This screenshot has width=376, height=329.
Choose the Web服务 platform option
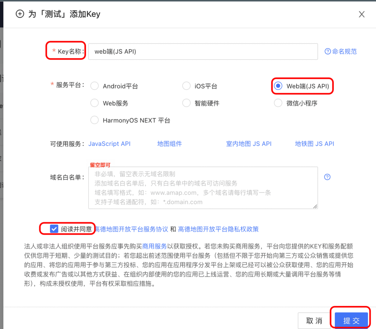94,103
